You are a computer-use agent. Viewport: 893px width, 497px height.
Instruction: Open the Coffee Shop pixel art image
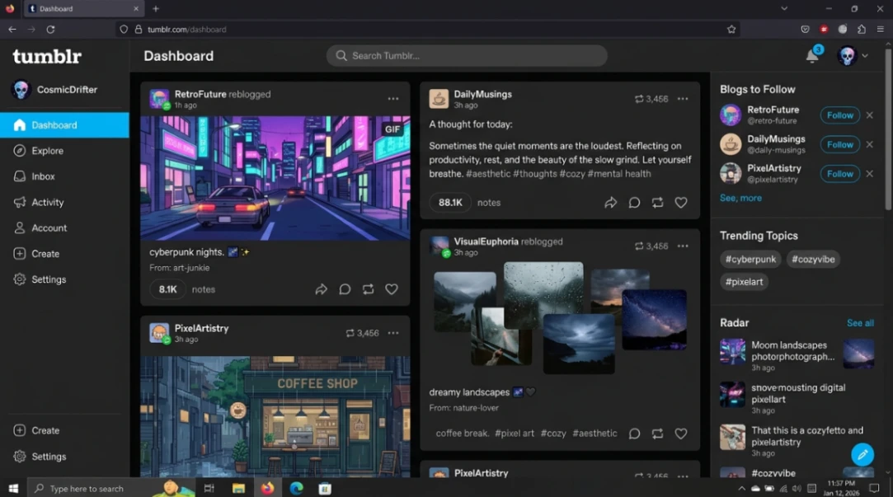coord(275,417)
